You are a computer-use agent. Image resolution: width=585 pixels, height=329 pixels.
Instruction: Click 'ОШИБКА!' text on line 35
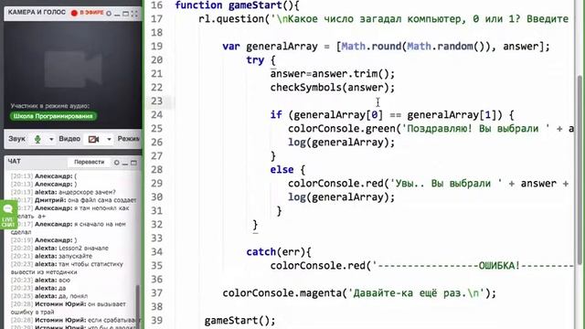click(x=499, y=266)
